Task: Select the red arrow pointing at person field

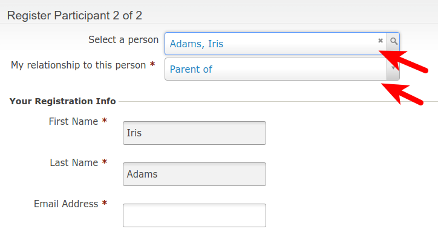Action: tap(404, 61)
